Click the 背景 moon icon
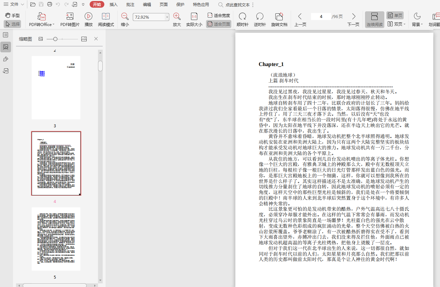The image size is (440, 287). pos(417,16)
